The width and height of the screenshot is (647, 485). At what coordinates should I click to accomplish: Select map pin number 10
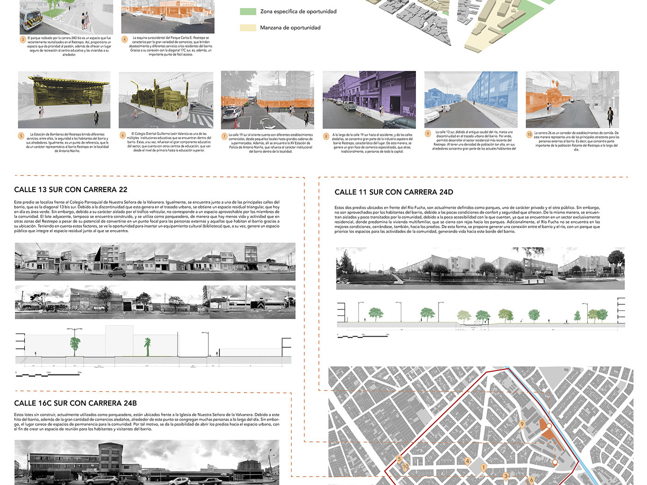405,467
